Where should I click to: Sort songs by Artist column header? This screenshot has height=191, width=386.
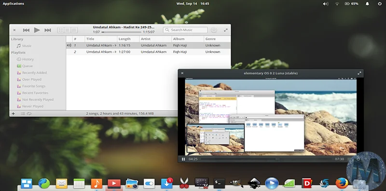(x=155, y=39)
